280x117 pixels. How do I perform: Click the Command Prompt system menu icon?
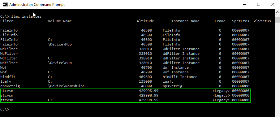point(5,4)
